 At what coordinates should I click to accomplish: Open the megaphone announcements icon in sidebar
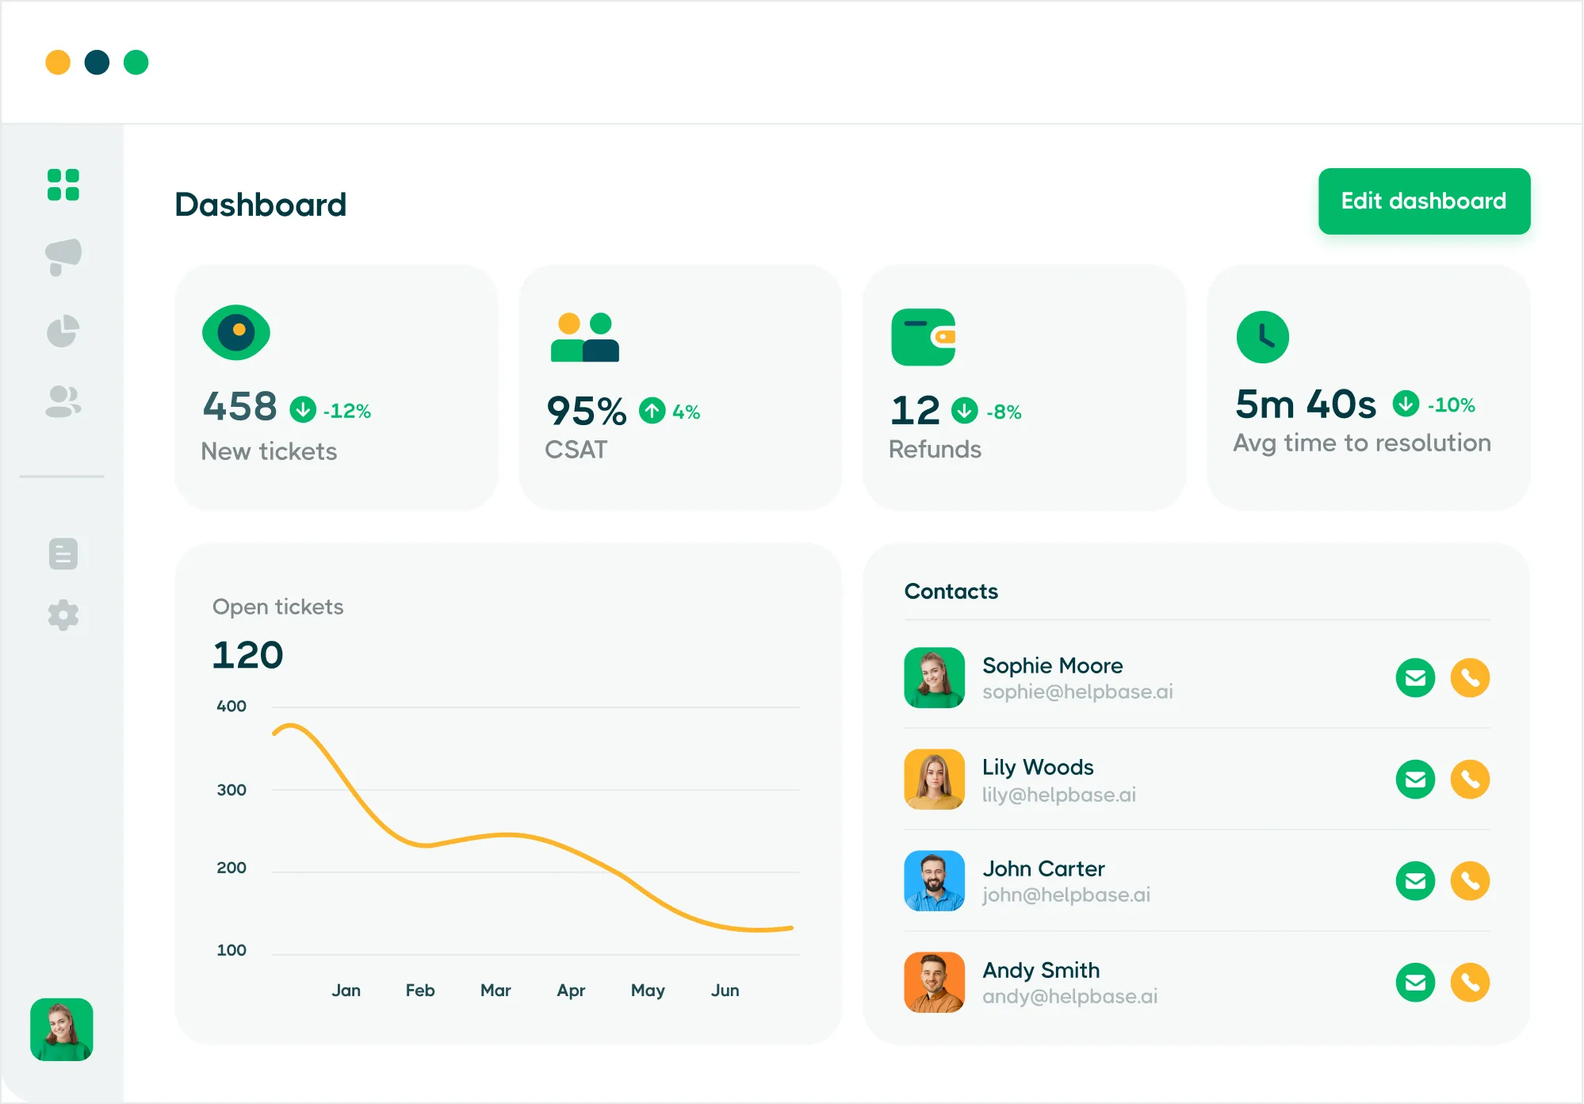tap(63, 257)
